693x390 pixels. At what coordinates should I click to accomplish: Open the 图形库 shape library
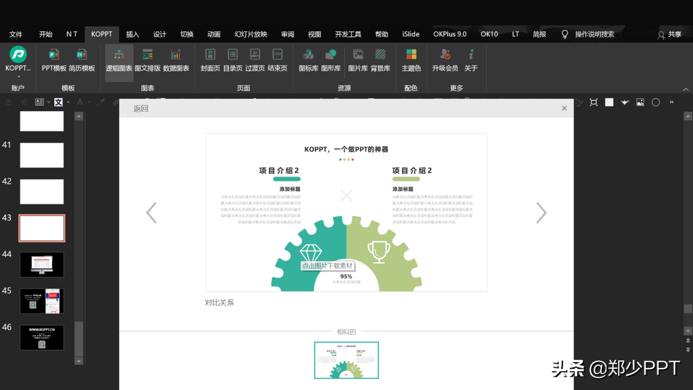click(331, 60)
